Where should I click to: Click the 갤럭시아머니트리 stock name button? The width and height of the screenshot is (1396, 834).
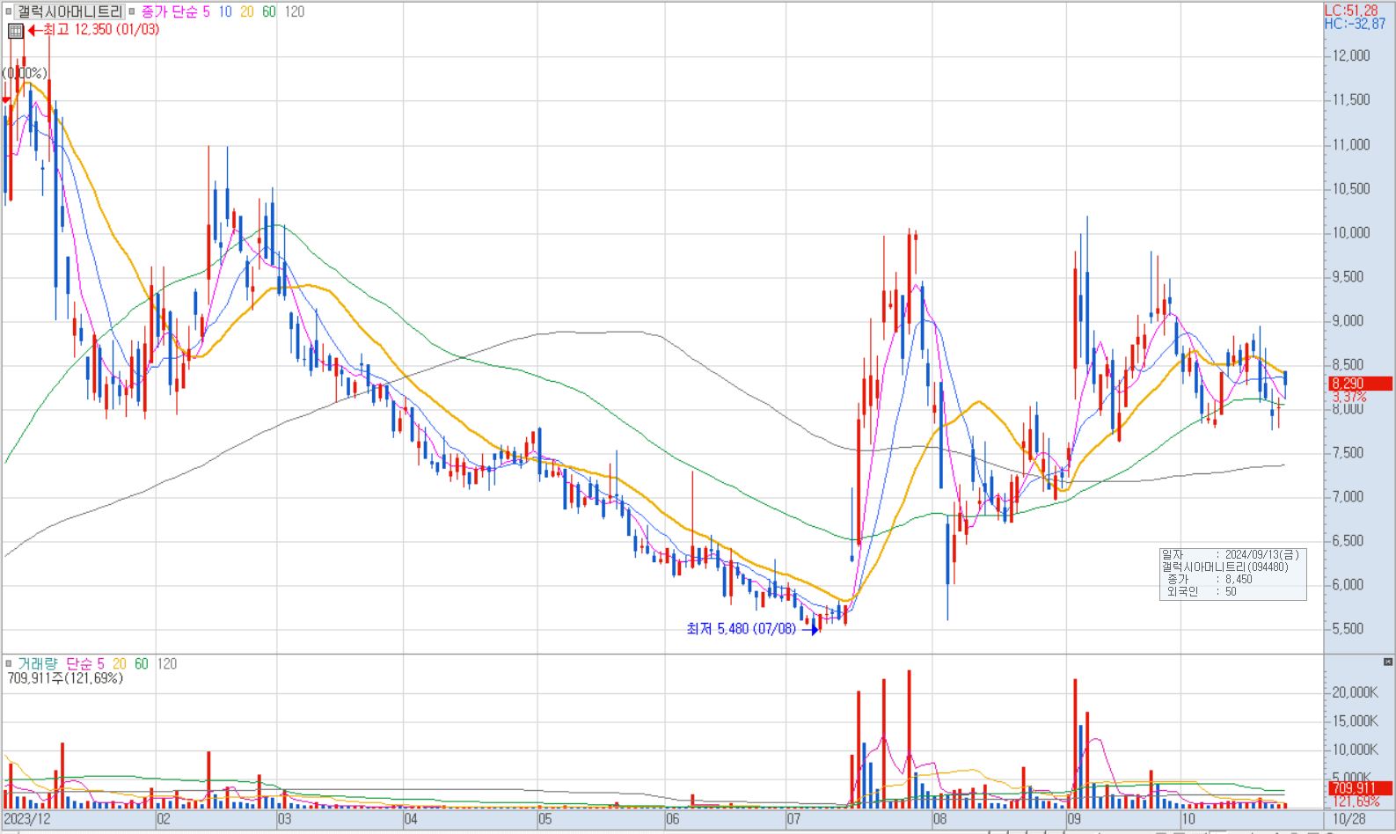pyautogui.click(x=69, y=11)
